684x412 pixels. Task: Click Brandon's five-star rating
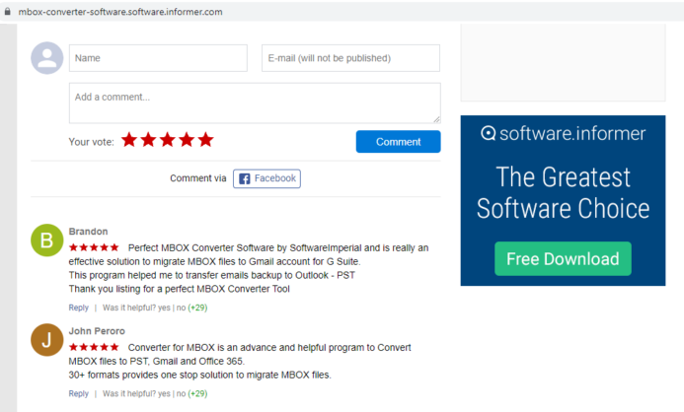tap(94, 247)
